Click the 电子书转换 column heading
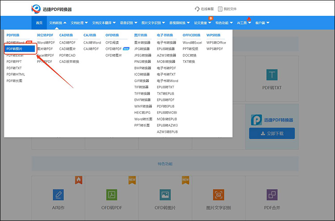The height and width of the screenshot is (221, 335). 165,35
